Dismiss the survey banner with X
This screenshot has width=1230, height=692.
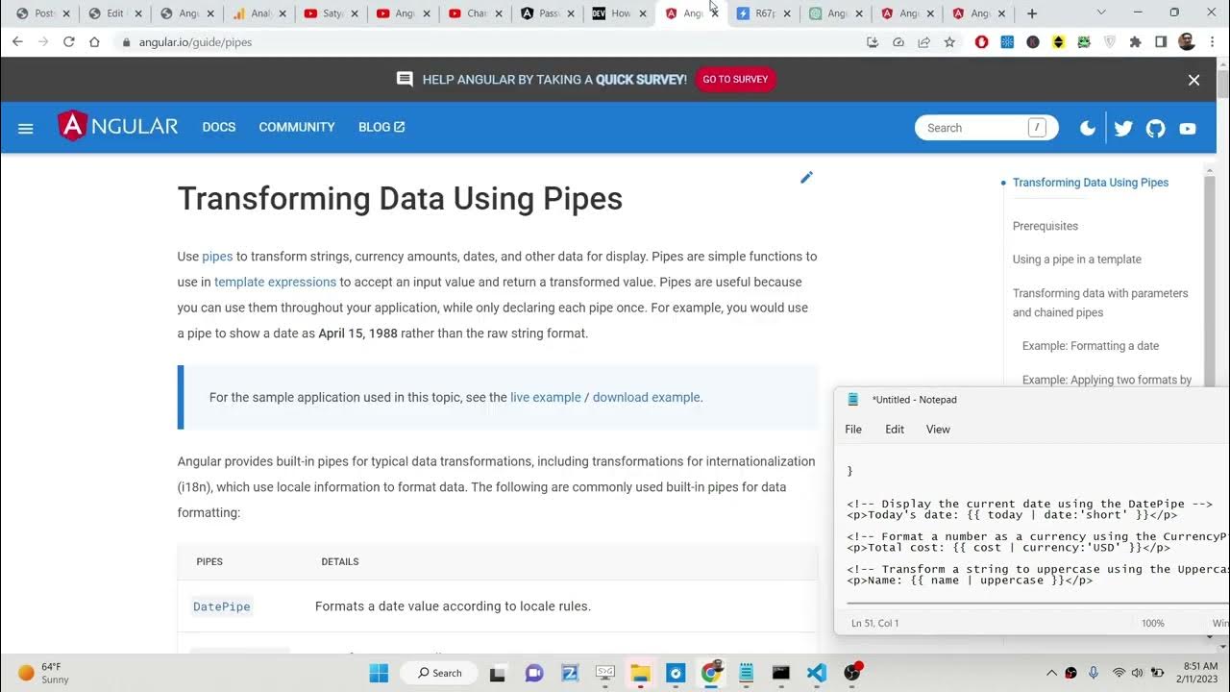pyautogui.click(x=1193, y=80)
